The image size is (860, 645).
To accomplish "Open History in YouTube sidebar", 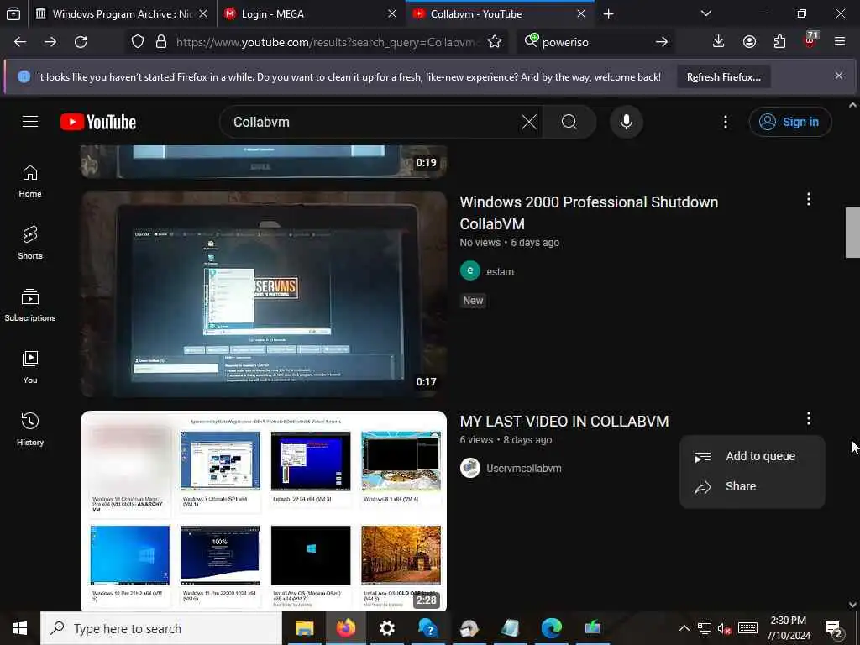I will [30, 429].
